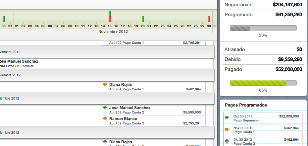This screenshot has width=308, height=146.
Task: Click red marker above day 15 on timeline
Action: 110,19
